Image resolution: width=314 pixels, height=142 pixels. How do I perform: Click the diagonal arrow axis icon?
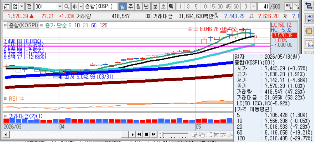[x=216, y=134]
